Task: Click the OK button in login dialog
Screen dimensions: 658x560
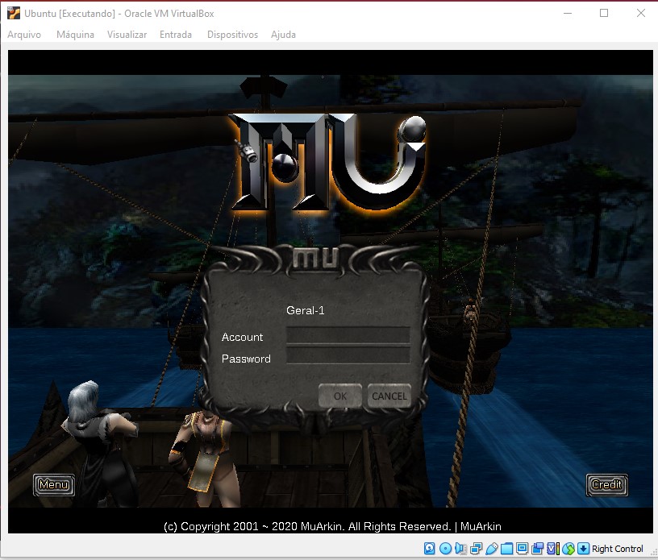Action: [340, 396]
